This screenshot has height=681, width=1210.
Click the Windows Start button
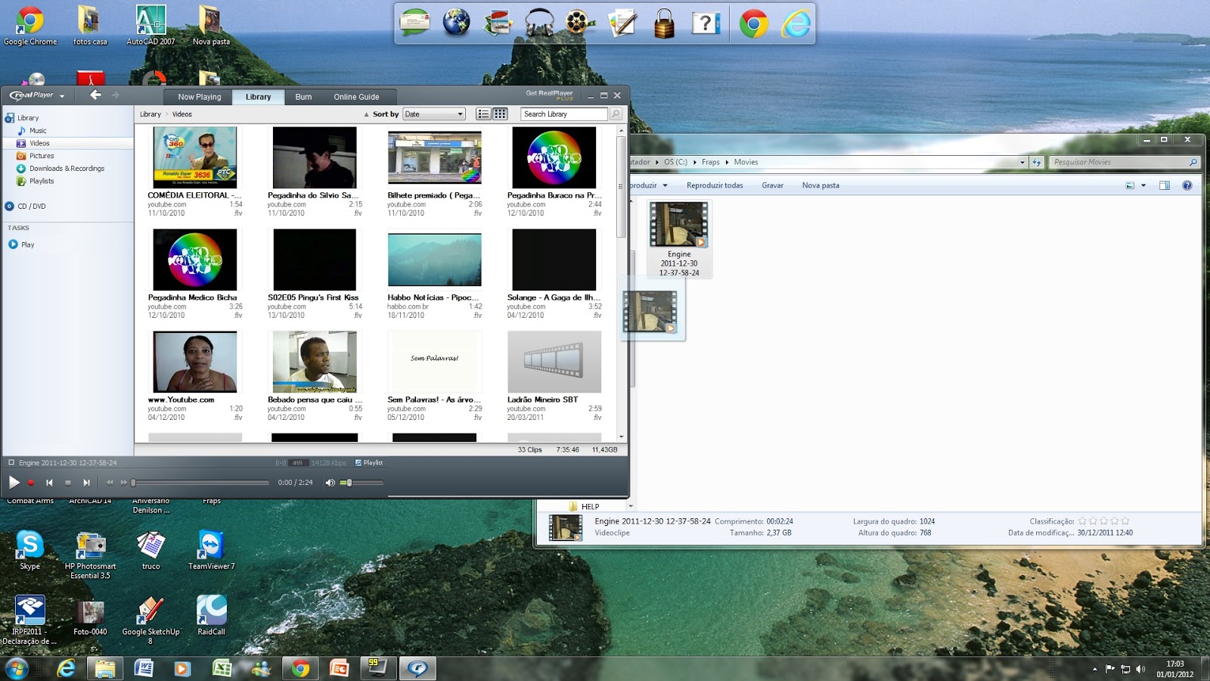click(17, 668)
